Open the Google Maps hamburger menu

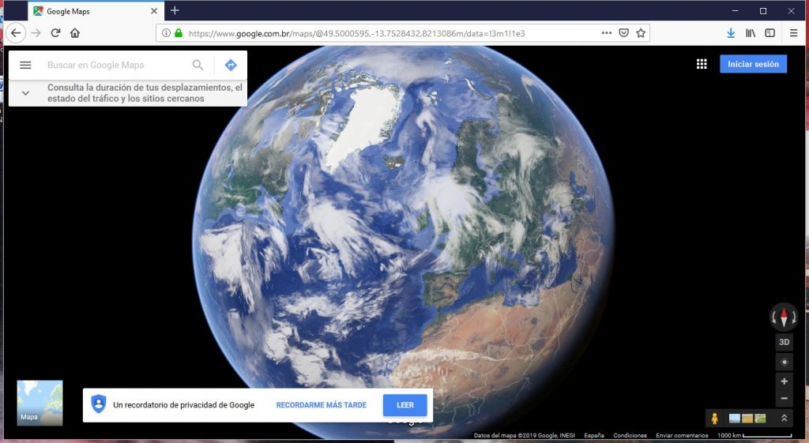[25, 65]
